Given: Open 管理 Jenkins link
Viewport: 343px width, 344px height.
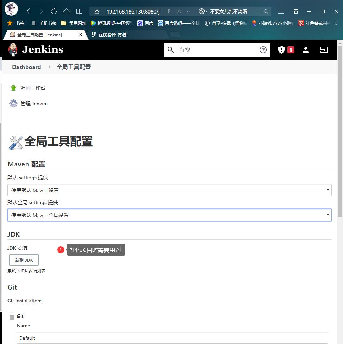Looking at the screenshot, I should coord(34,104).
